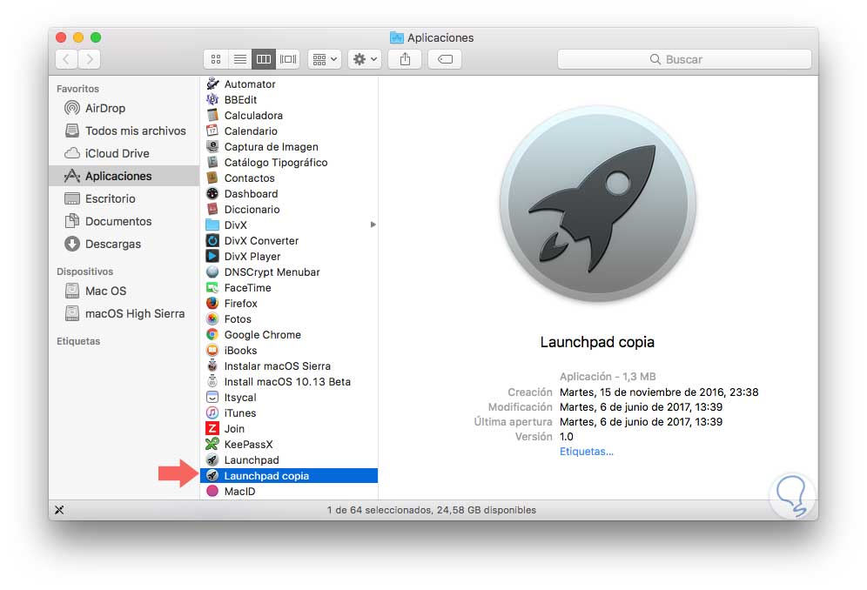
Task: Click the edit tags toolbar button
Action: pyautogui.click(x=445, y=59)
